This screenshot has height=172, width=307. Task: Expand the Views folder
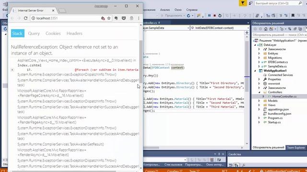coord(259,105)
